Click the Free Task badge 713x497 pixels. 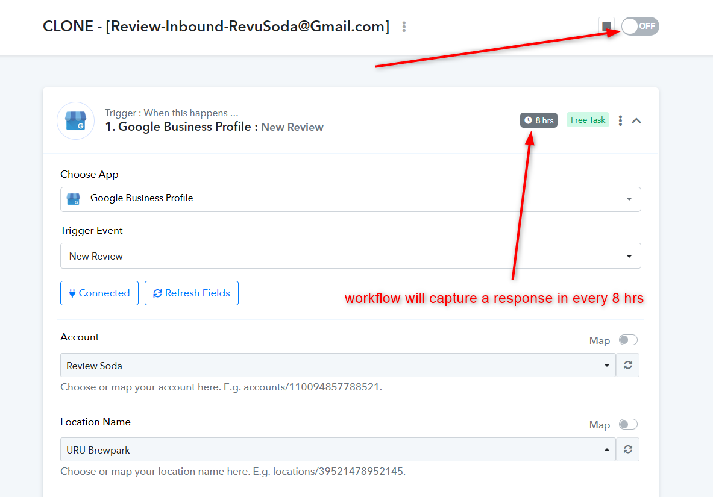pyautogui.click(x=588, y=120)
